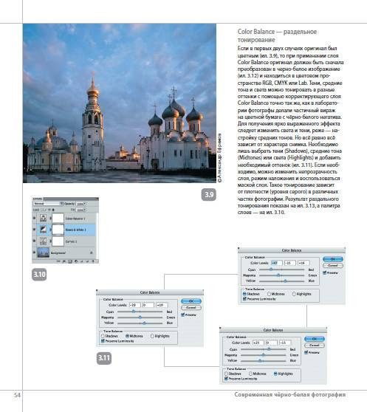Click the lock icon on the Background layer
The height and width of the screenshot is (412, 367).
tap(91, 253)
